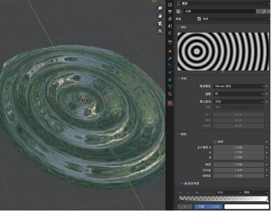
Task: Open the Modifiers wrench properties tab
Action: (x=170, y=58)
